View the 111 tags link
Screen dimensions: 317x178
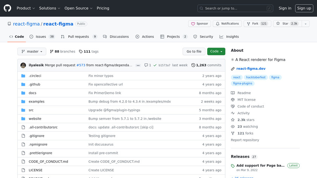pos(89,51)
